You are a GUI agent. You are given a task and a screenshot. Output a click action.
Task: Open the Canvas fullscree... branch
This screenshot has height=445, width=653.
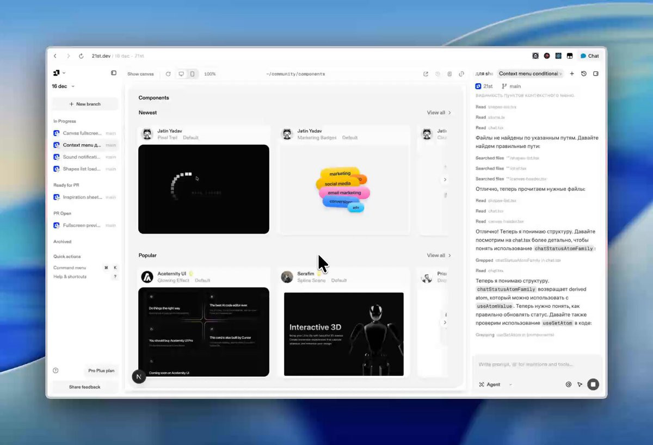point(85,133)
